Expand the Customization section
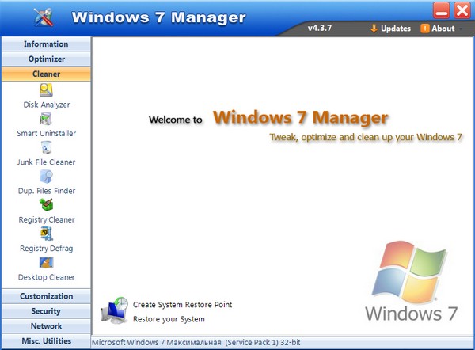475x350 pixels. 46,296
